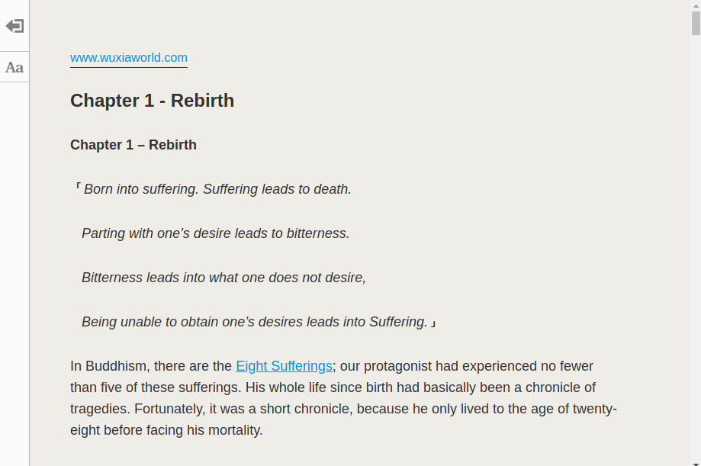Click the vertical scrollbar thumb
The image size is (701, 466).
pos(696,23)
